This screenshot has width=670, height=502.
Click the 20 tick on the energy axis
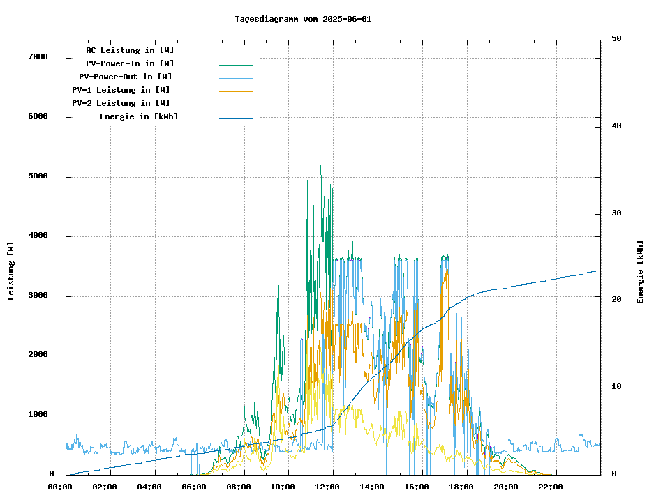click(x=616, y=300)
